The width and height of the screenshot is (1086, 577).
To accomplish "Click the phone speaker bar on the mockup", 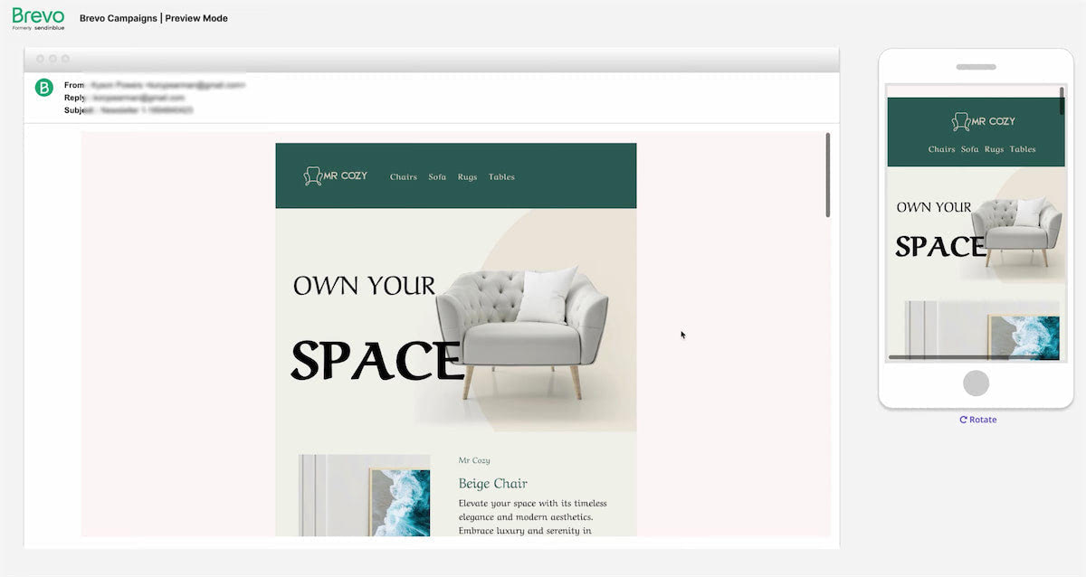I will (x=976, y=67).
